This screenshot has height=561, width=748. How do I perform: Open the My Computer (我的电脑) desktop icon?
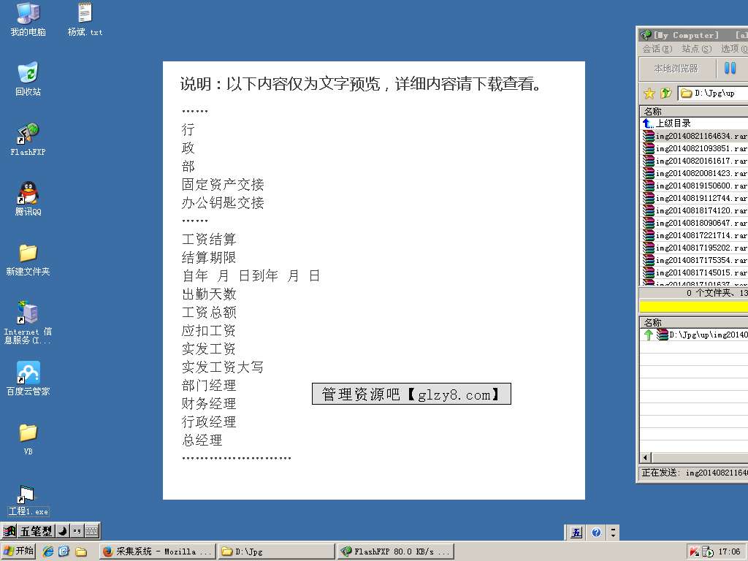pyautogui.click(x=28, y=18)
